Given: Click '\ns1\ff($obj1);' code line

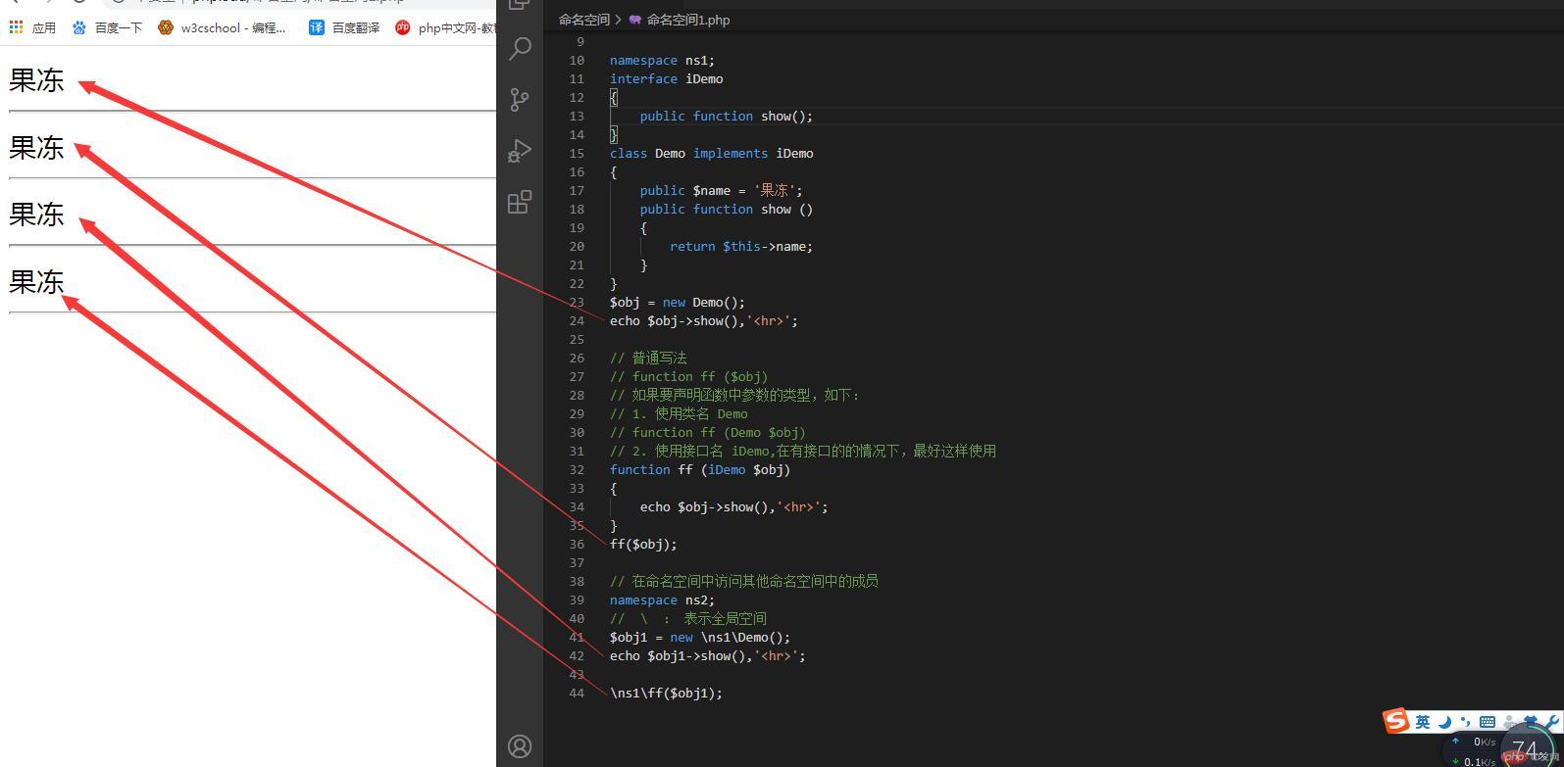Looking at the screenshot, I should point(666,693).
